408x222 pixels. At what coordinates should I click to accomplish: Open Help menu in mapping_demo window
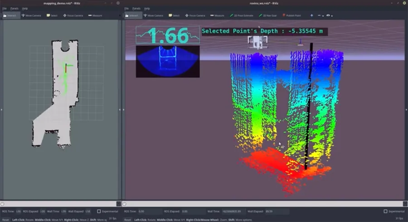point(25,9)
